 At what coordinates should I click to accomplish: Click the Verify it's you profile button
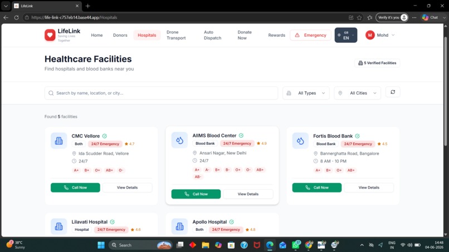(392, 17)
